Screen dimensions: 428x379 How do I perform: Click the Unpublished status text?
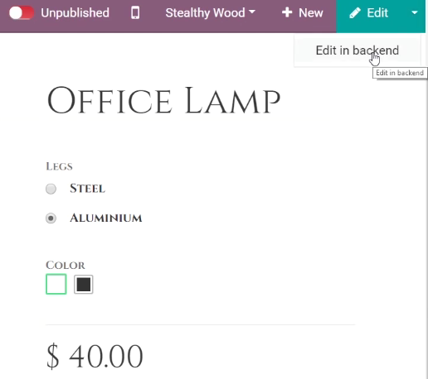(x=75, y=12)
